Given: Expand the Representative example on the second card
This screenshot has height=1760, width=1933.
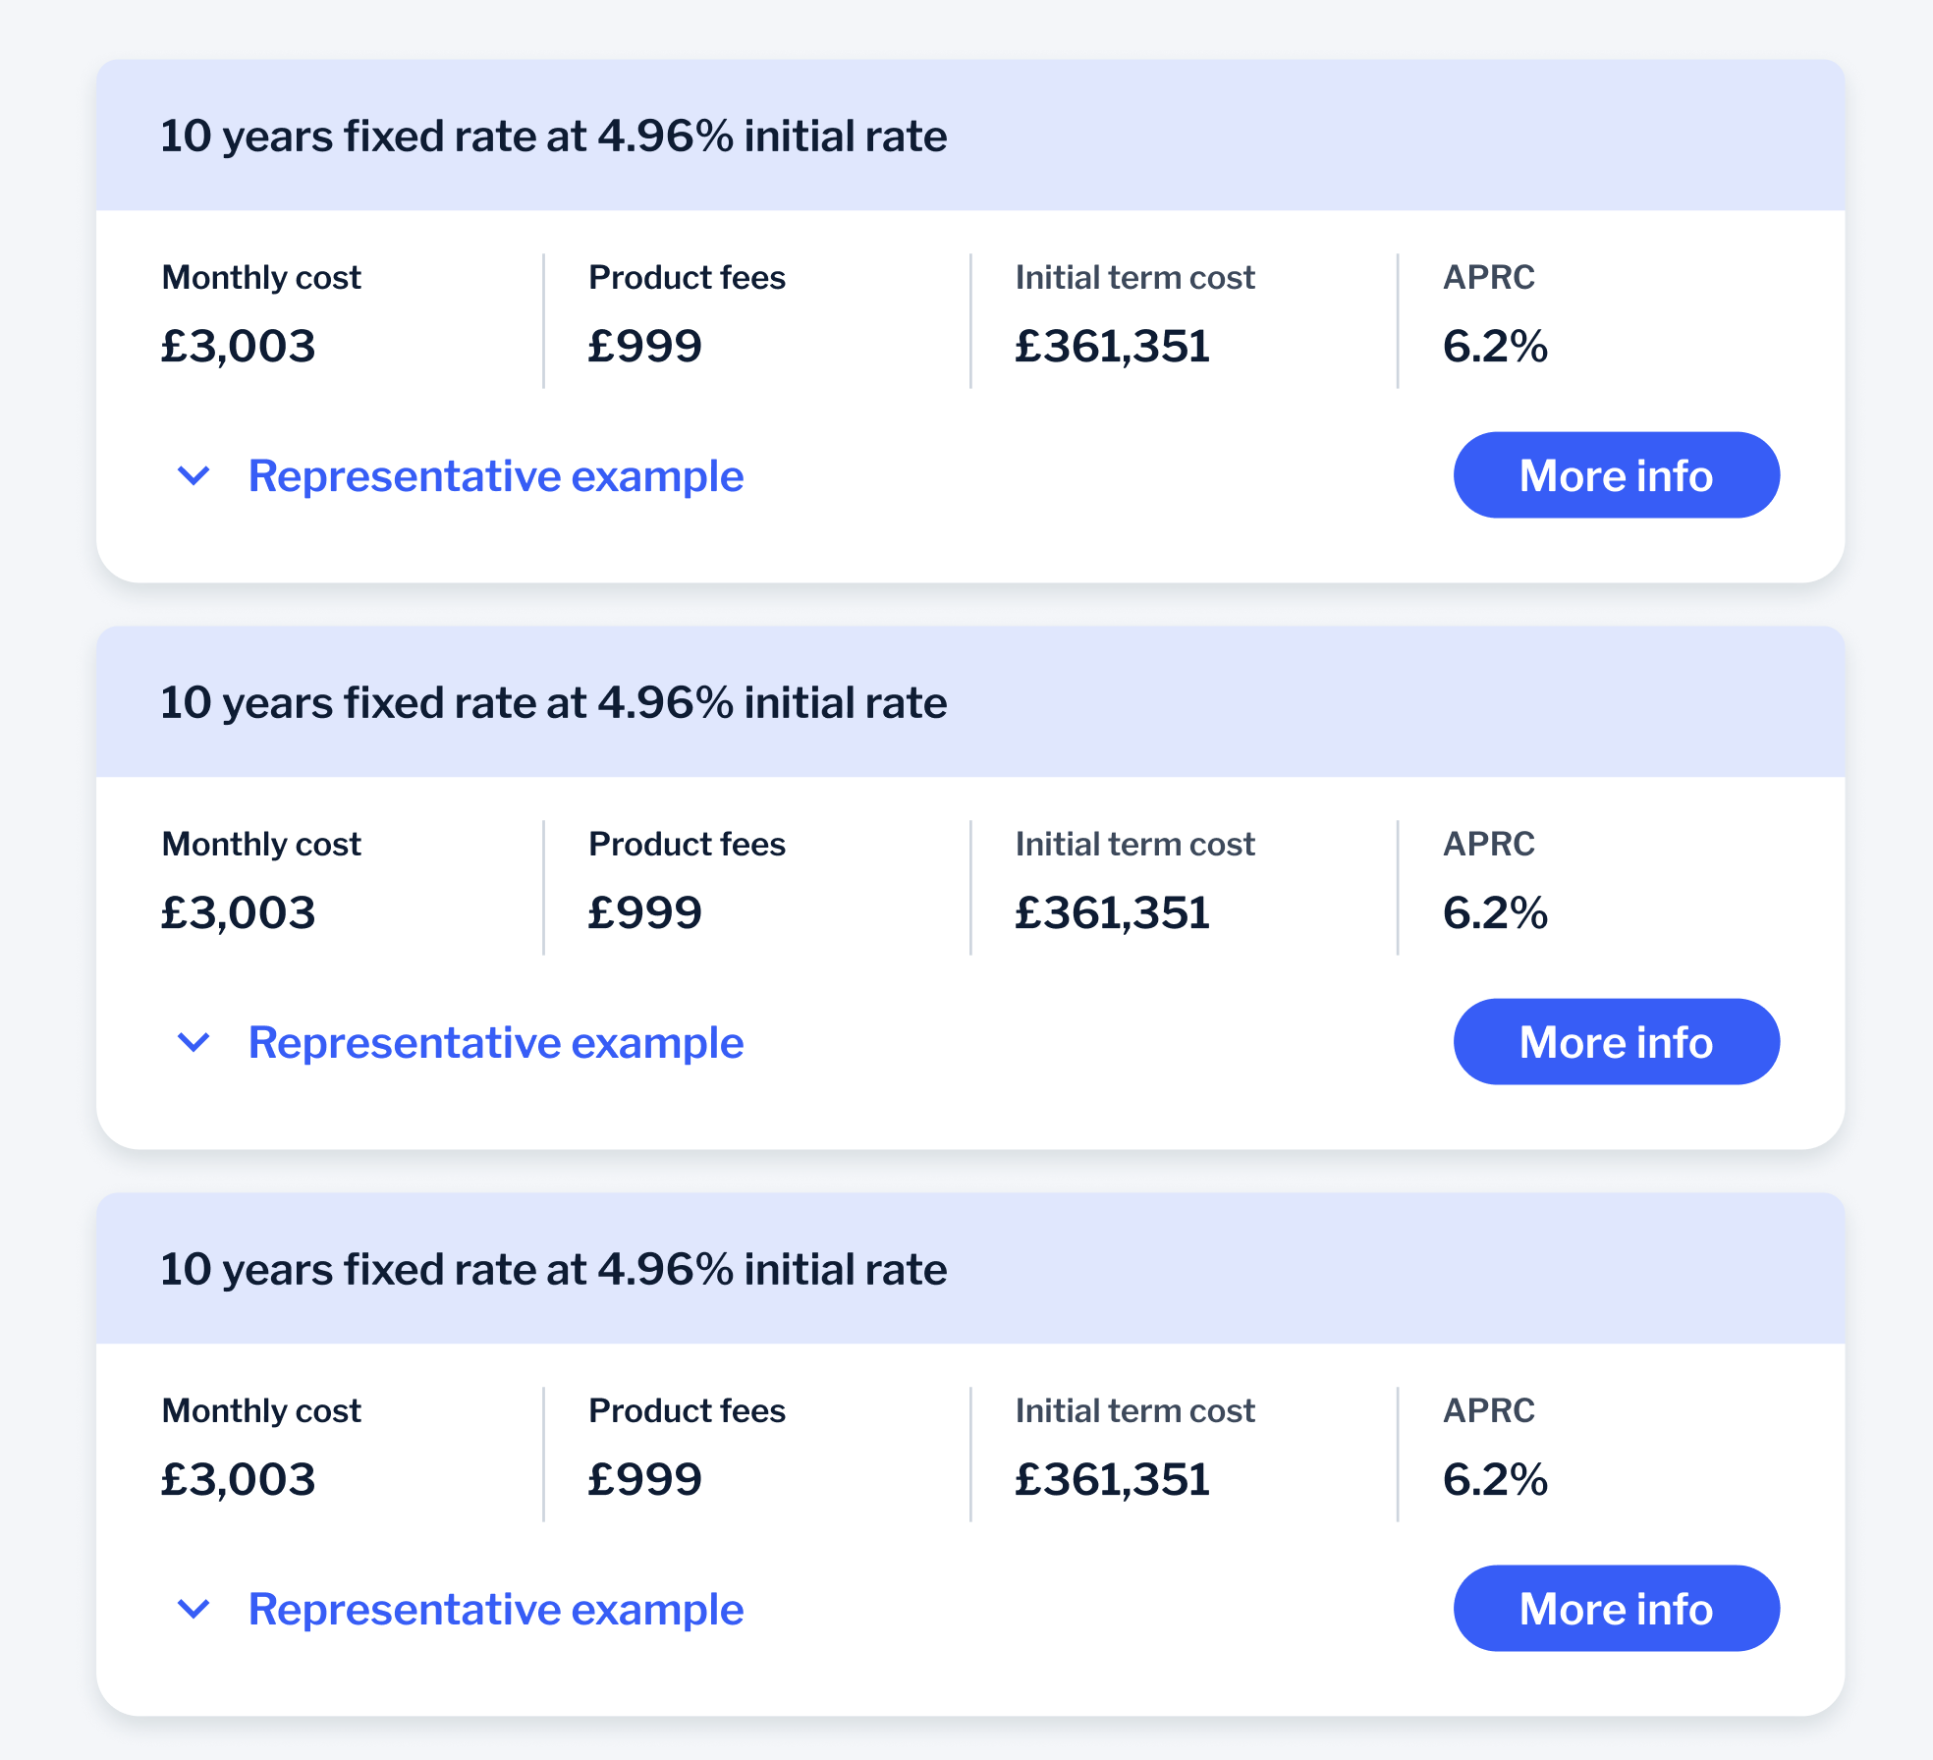Looking at the screenshot, I should [496, 1042].
